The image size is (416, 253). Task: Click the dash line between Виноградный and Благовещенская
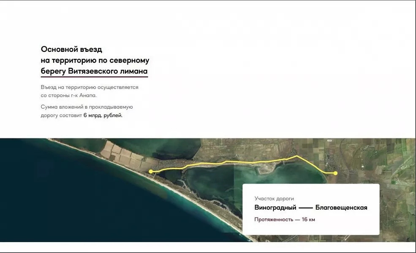click(x=306, y=208)
